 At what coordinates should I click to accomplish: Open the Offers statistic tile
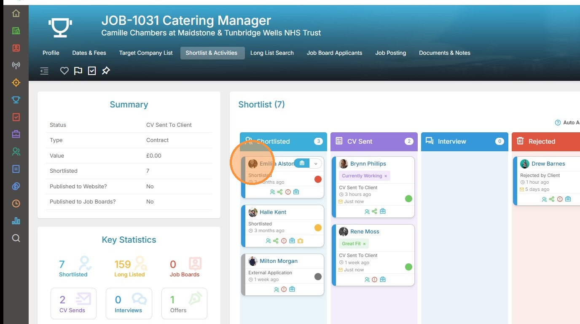[184, 304]
